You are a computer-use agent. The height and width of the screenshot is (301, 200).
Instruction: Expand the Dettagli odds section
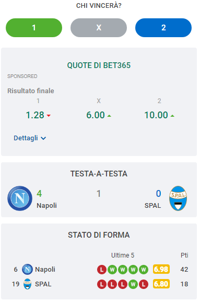(x=30, y=138)
